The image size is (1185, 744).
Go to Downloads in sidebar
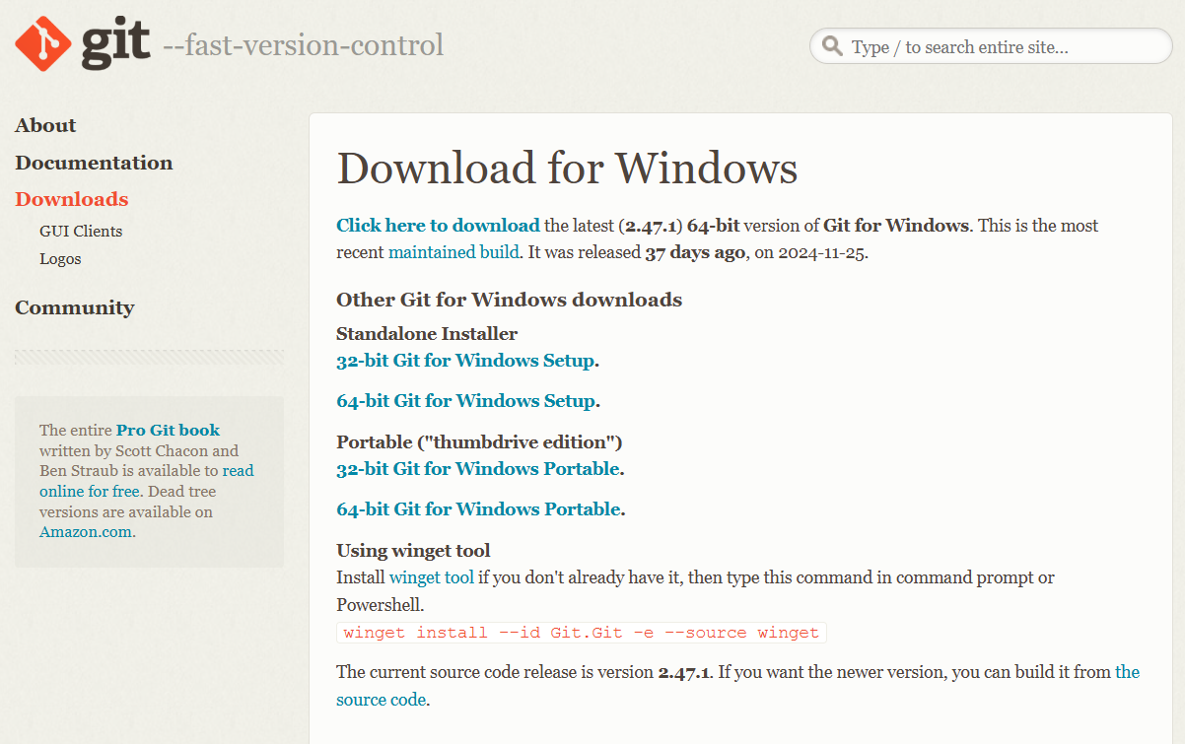(72, 199)
